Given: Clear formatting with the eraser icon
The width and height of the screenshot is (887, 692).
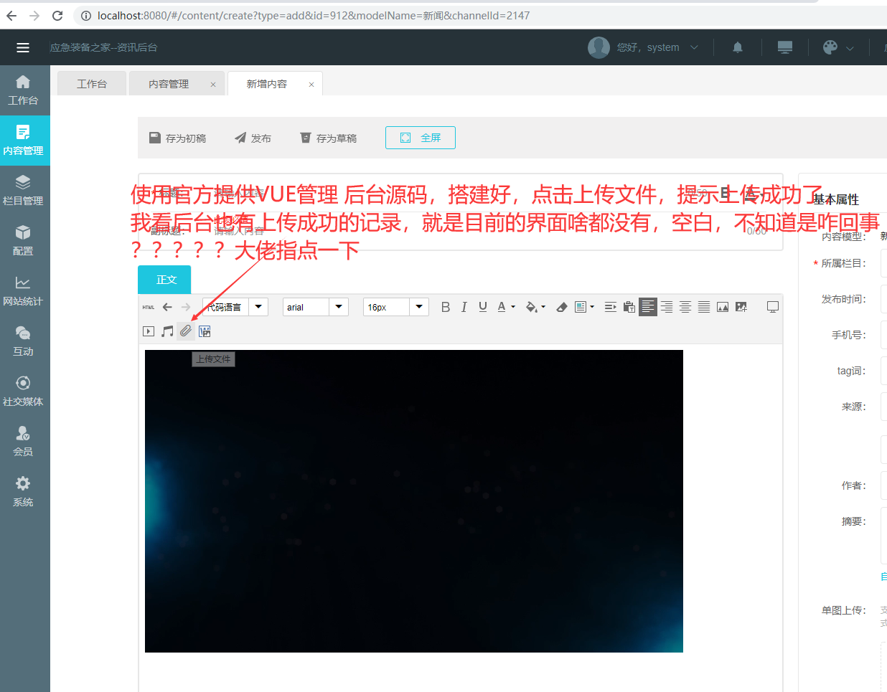Looking at the screenshot, I should [x=562, y=307].
